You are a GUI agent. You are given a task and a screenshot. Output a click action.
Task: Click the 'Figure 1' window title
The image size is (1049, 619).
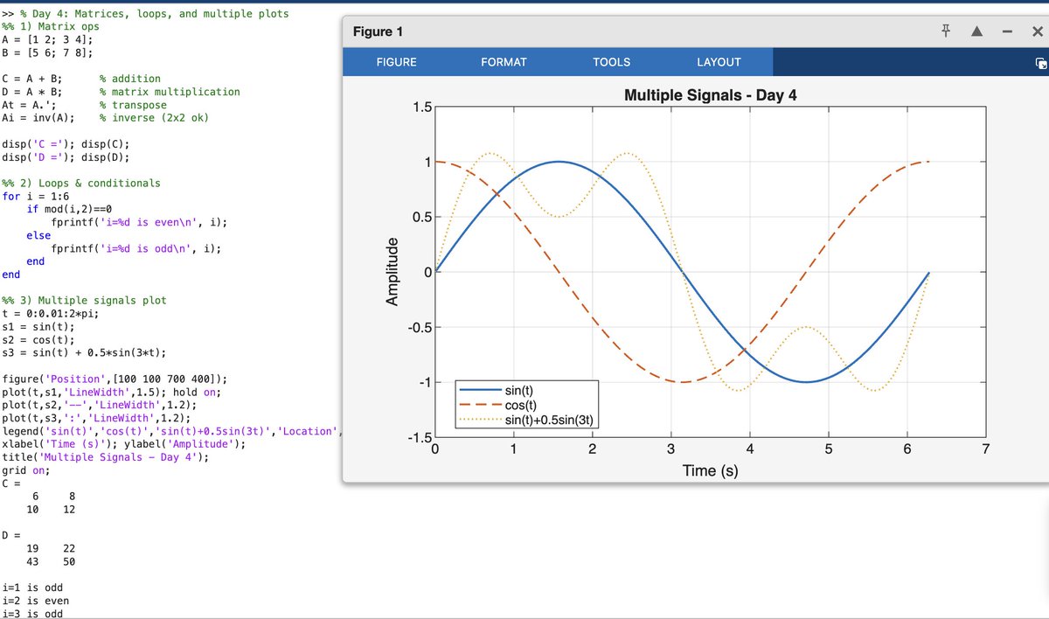[x=378, y=31]
